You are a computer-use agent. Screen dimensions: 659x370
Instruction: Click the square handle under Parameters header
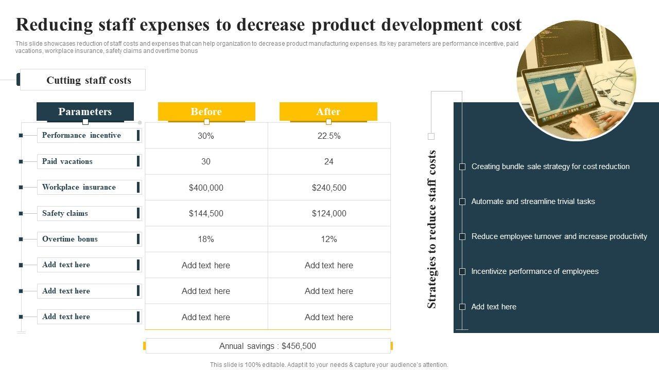pyautogui.click(x=85, y=122)
